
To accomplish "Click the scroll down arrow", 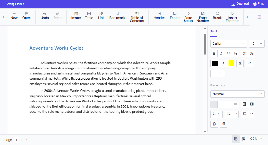I will pos(205,131).
